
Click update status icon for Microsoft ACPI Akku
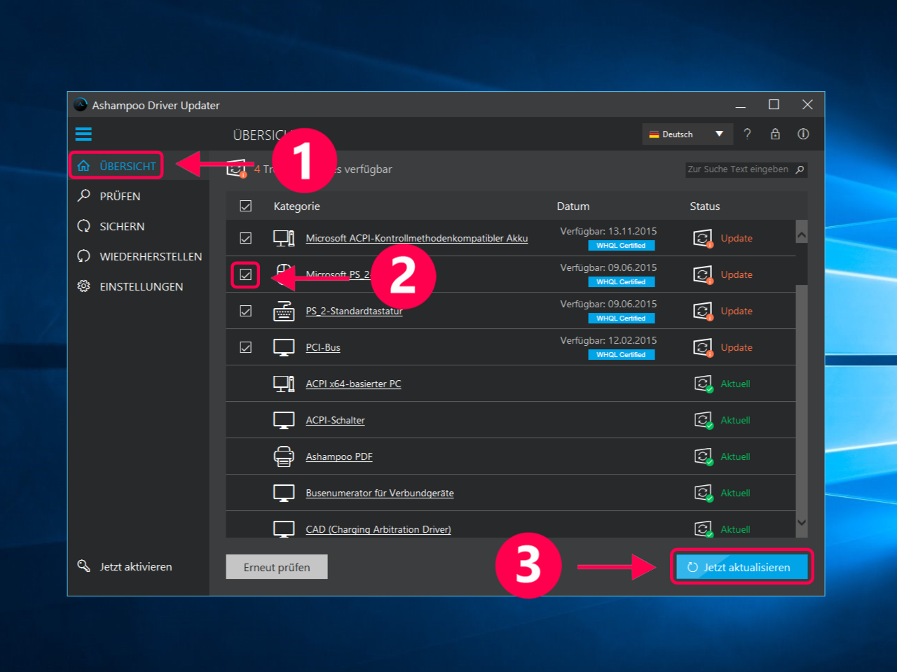[x=703, y=239]
